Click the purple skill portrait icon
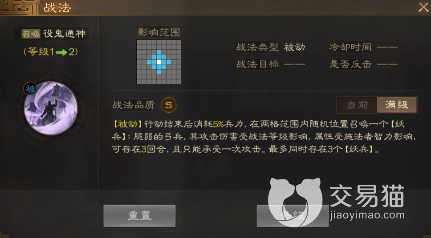 coord(51,108)
